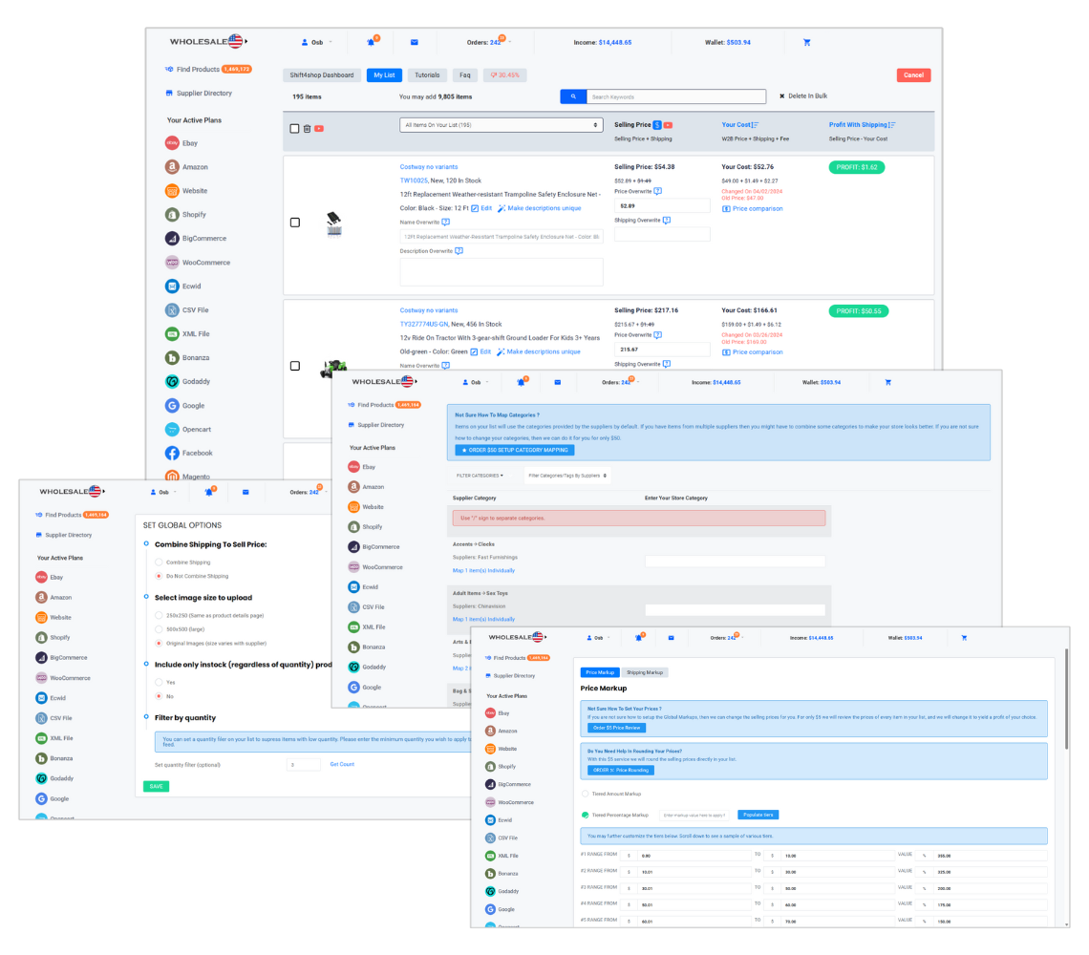Click the blue search magnifier button
1089x955 pixels.
point(572,96)
